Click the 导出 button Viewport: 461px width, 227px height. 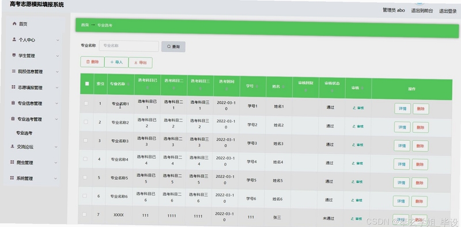point(140,63)
